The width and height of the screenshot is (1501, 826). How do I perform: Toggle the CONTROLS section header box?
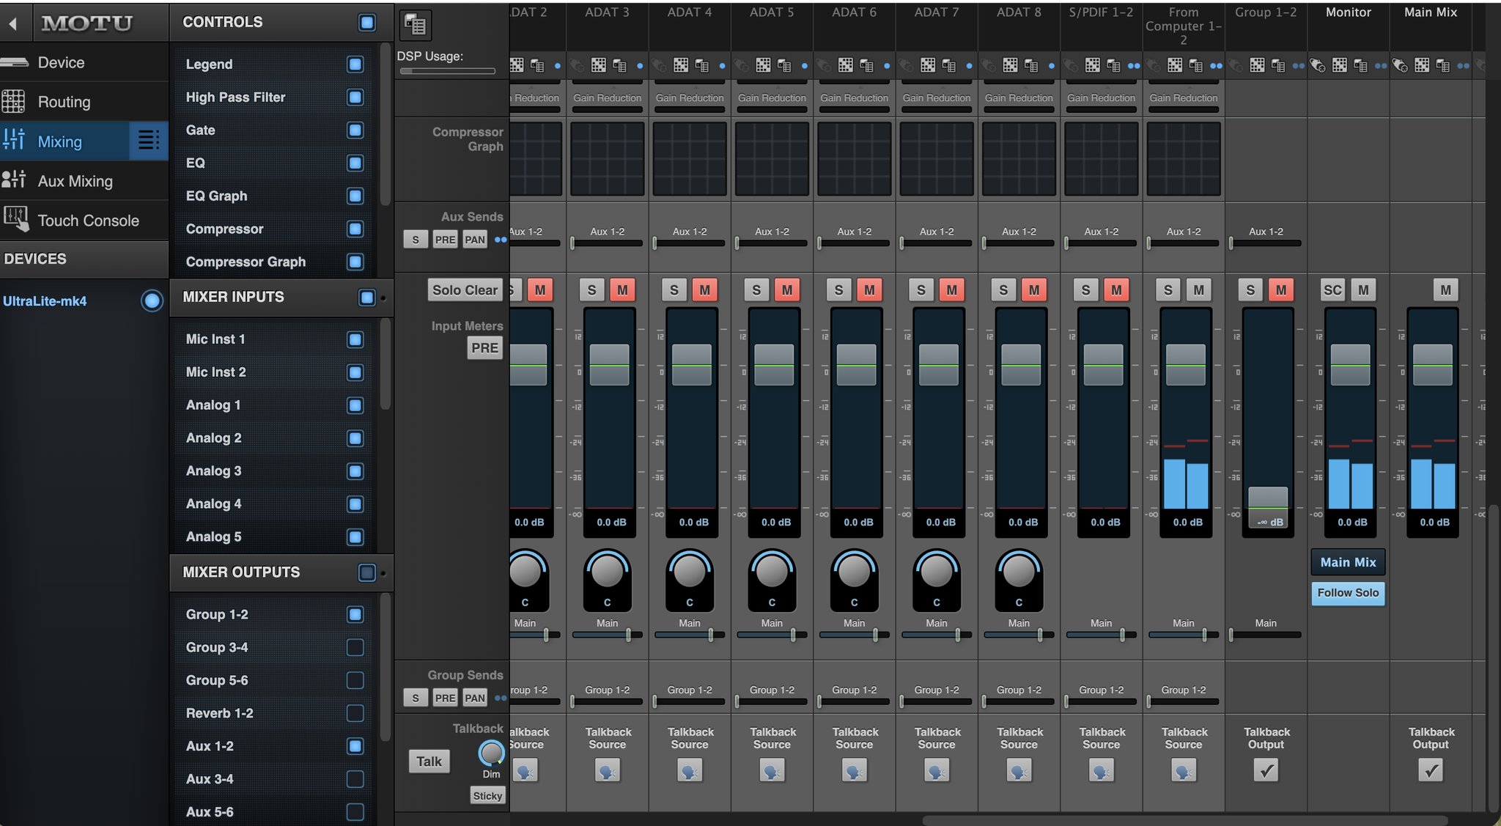(367, 22)
